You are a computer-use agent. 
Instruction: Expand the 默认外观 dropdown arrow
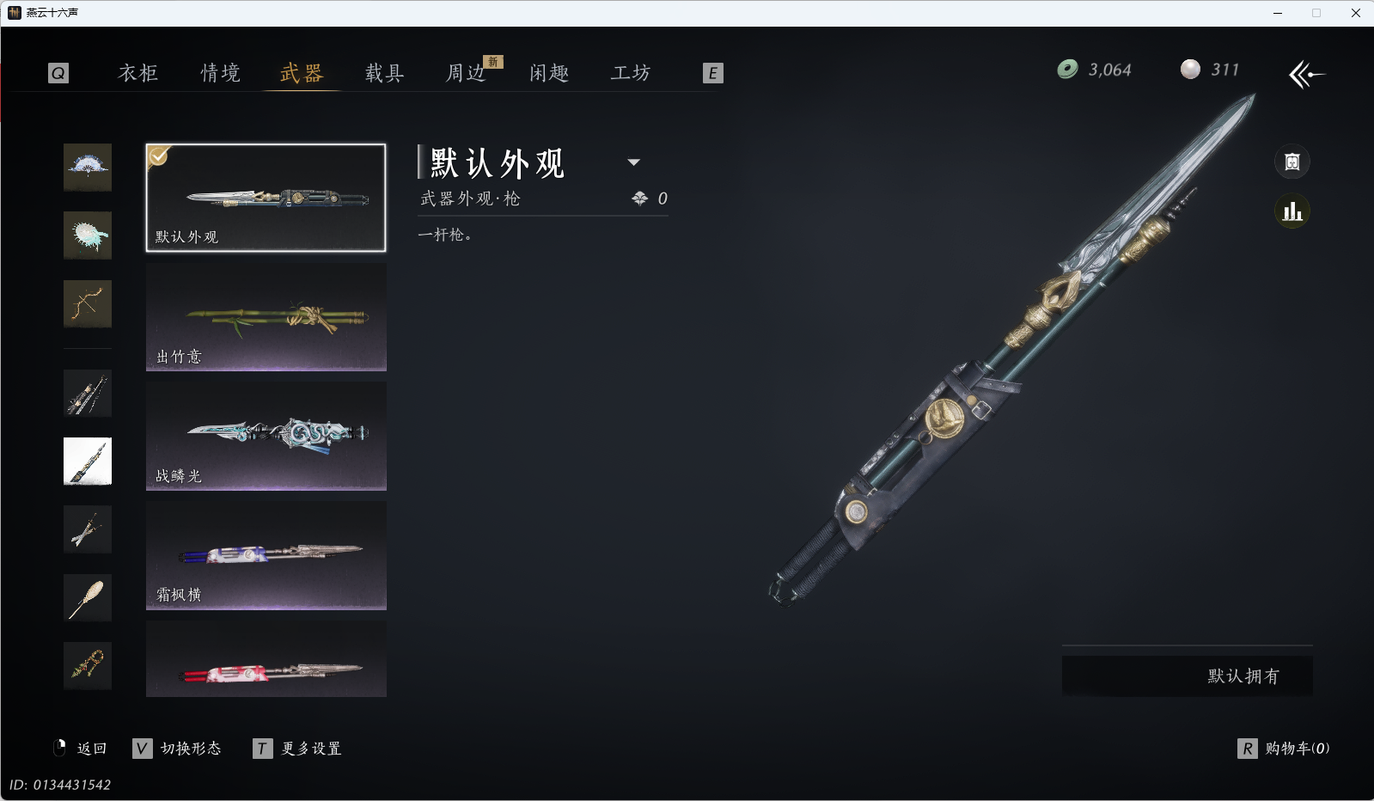tap(634, 162)
